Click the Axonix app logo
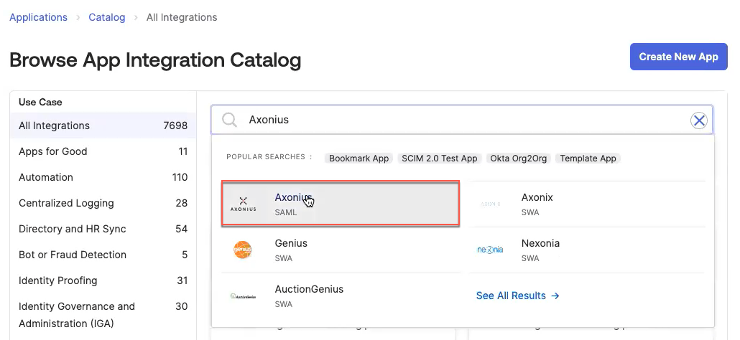This screenshot has height=340, width=740. [x=490, y=204]
